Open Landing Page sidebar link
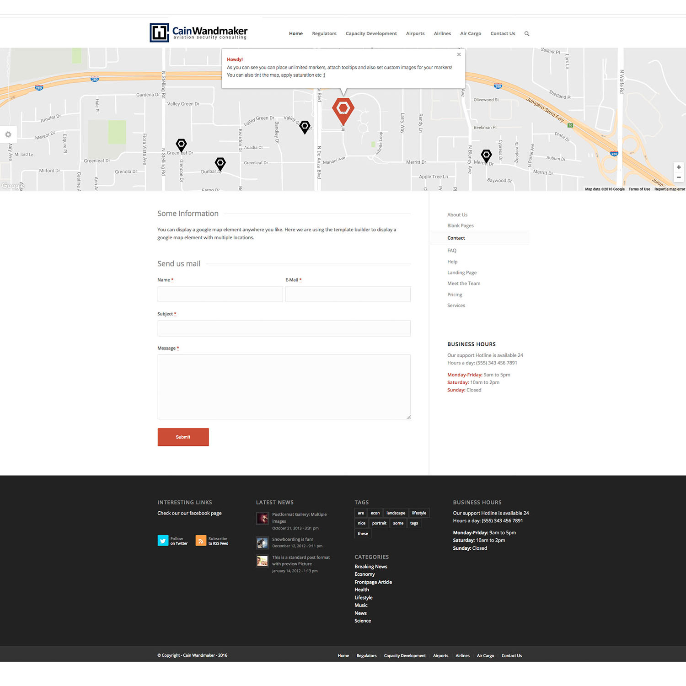Viewport: 686px width, 686px height. (x=462, y=273)
